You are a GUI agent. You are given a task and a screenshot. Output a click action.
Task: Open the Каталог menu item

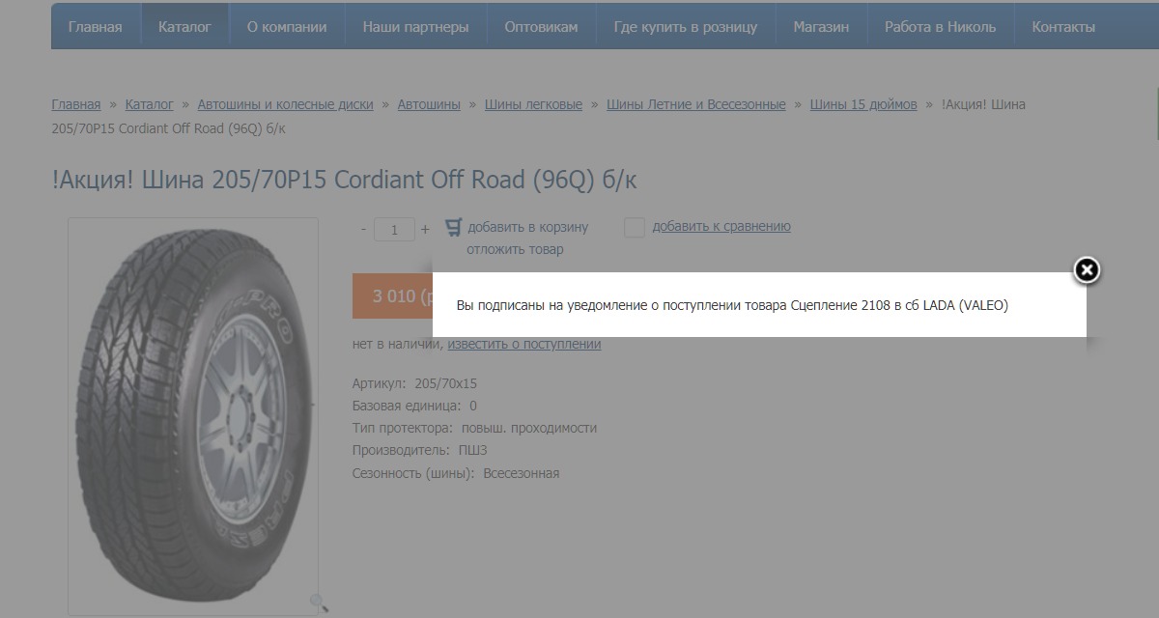pos(184,27)
